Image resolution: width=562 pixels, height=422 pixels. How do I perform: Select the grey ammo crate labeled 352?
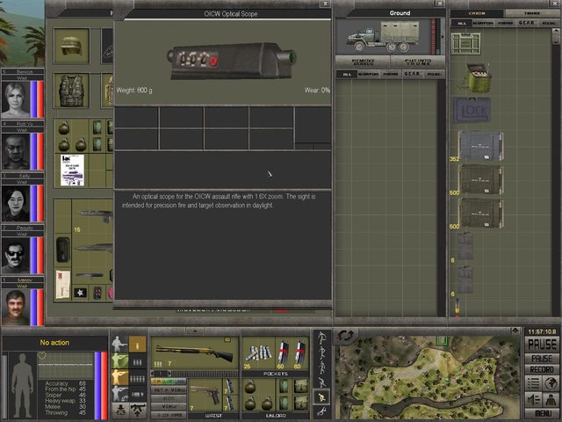(x=480, y=146)
